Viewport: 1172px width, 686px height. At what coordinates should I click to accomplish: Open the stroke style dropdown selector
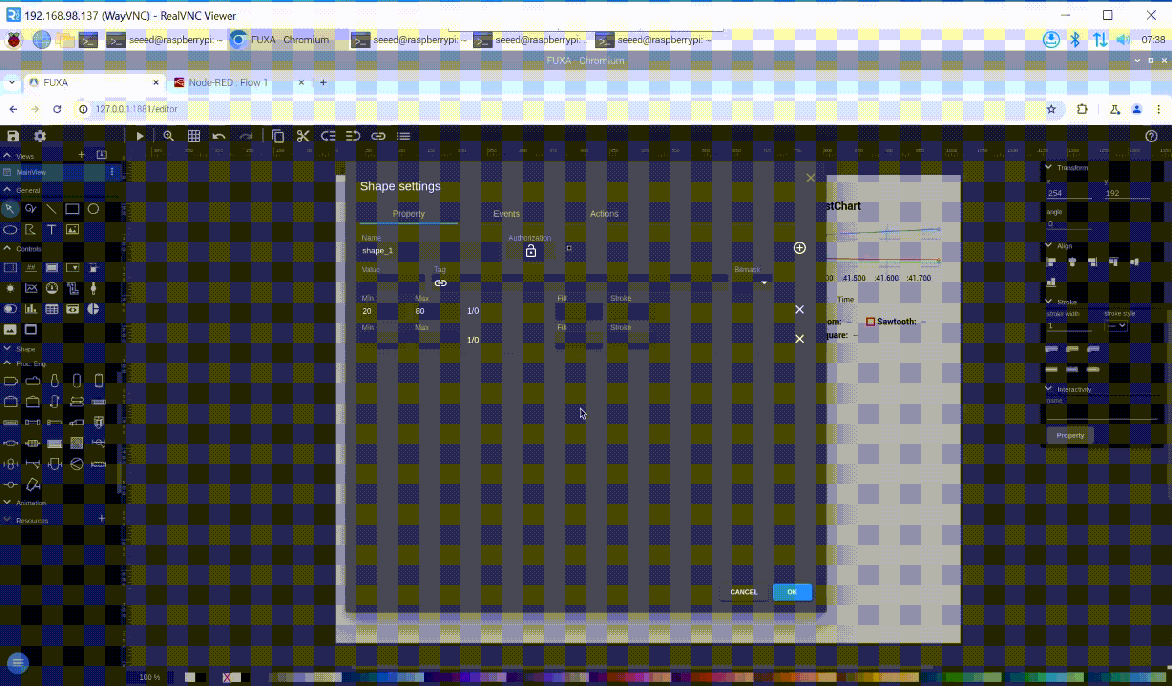(x=1115, y=325)
